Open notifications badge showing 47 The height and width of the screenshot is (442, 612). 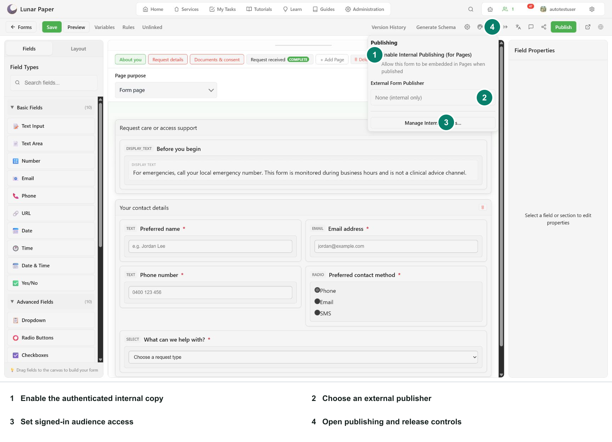click(531, 6)
